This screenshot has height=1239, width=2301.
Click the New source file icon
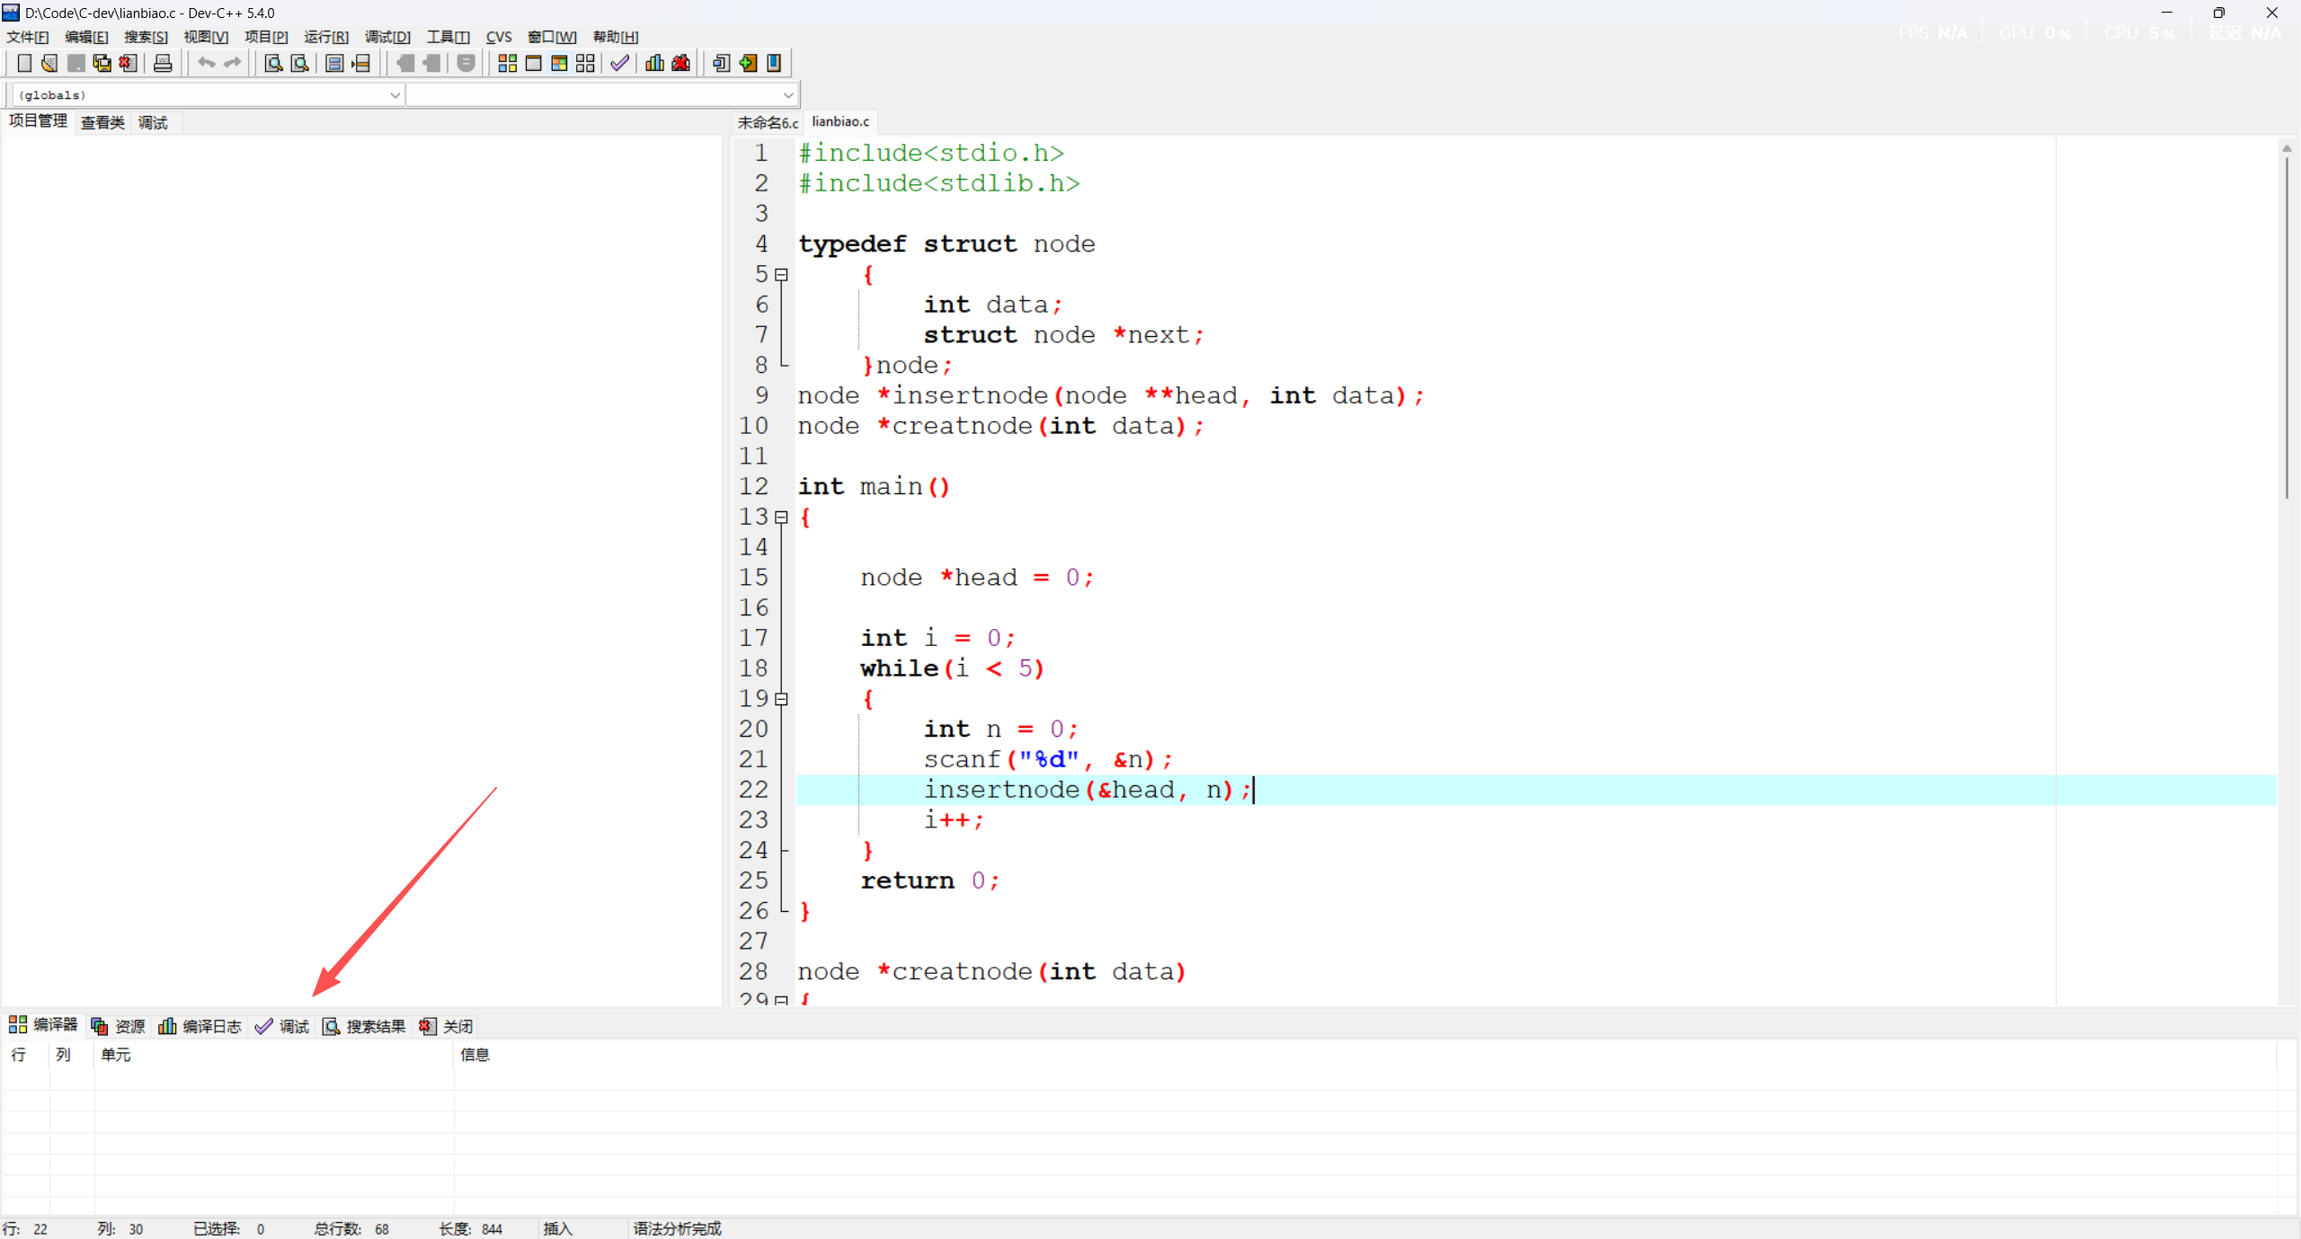[24, 63]
